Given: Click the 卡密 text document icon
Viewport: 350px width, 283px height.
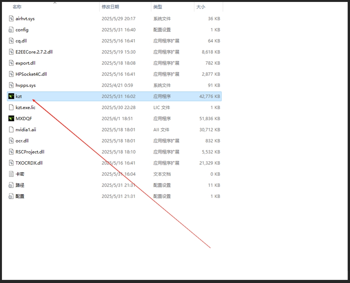Looking at the screenshot, I should pos(11,174).
